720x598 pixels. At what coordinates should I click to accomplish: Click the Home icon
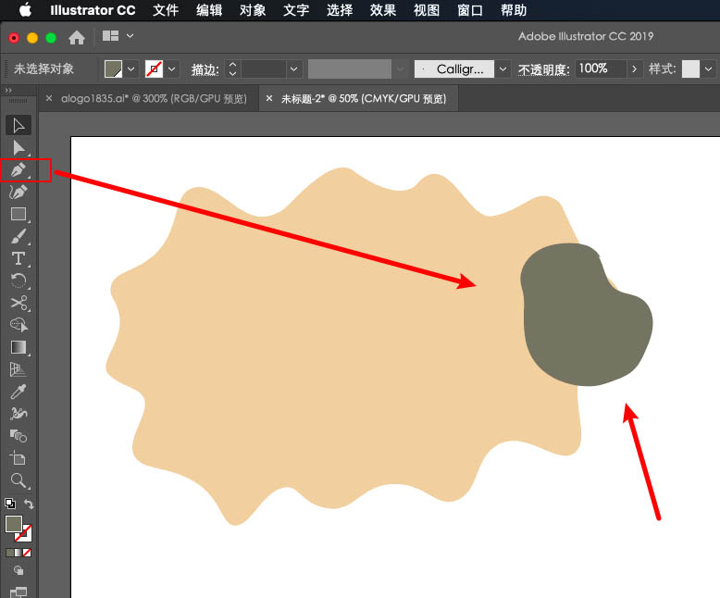[x=77, y=37]
